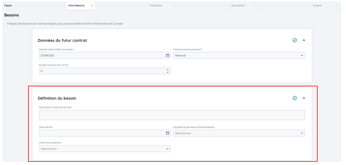The width and height of the screenshot is (346, 165).
Task: Open Equipée de panneaux photovoltaïques dropdown
Action: click(239, 133)
